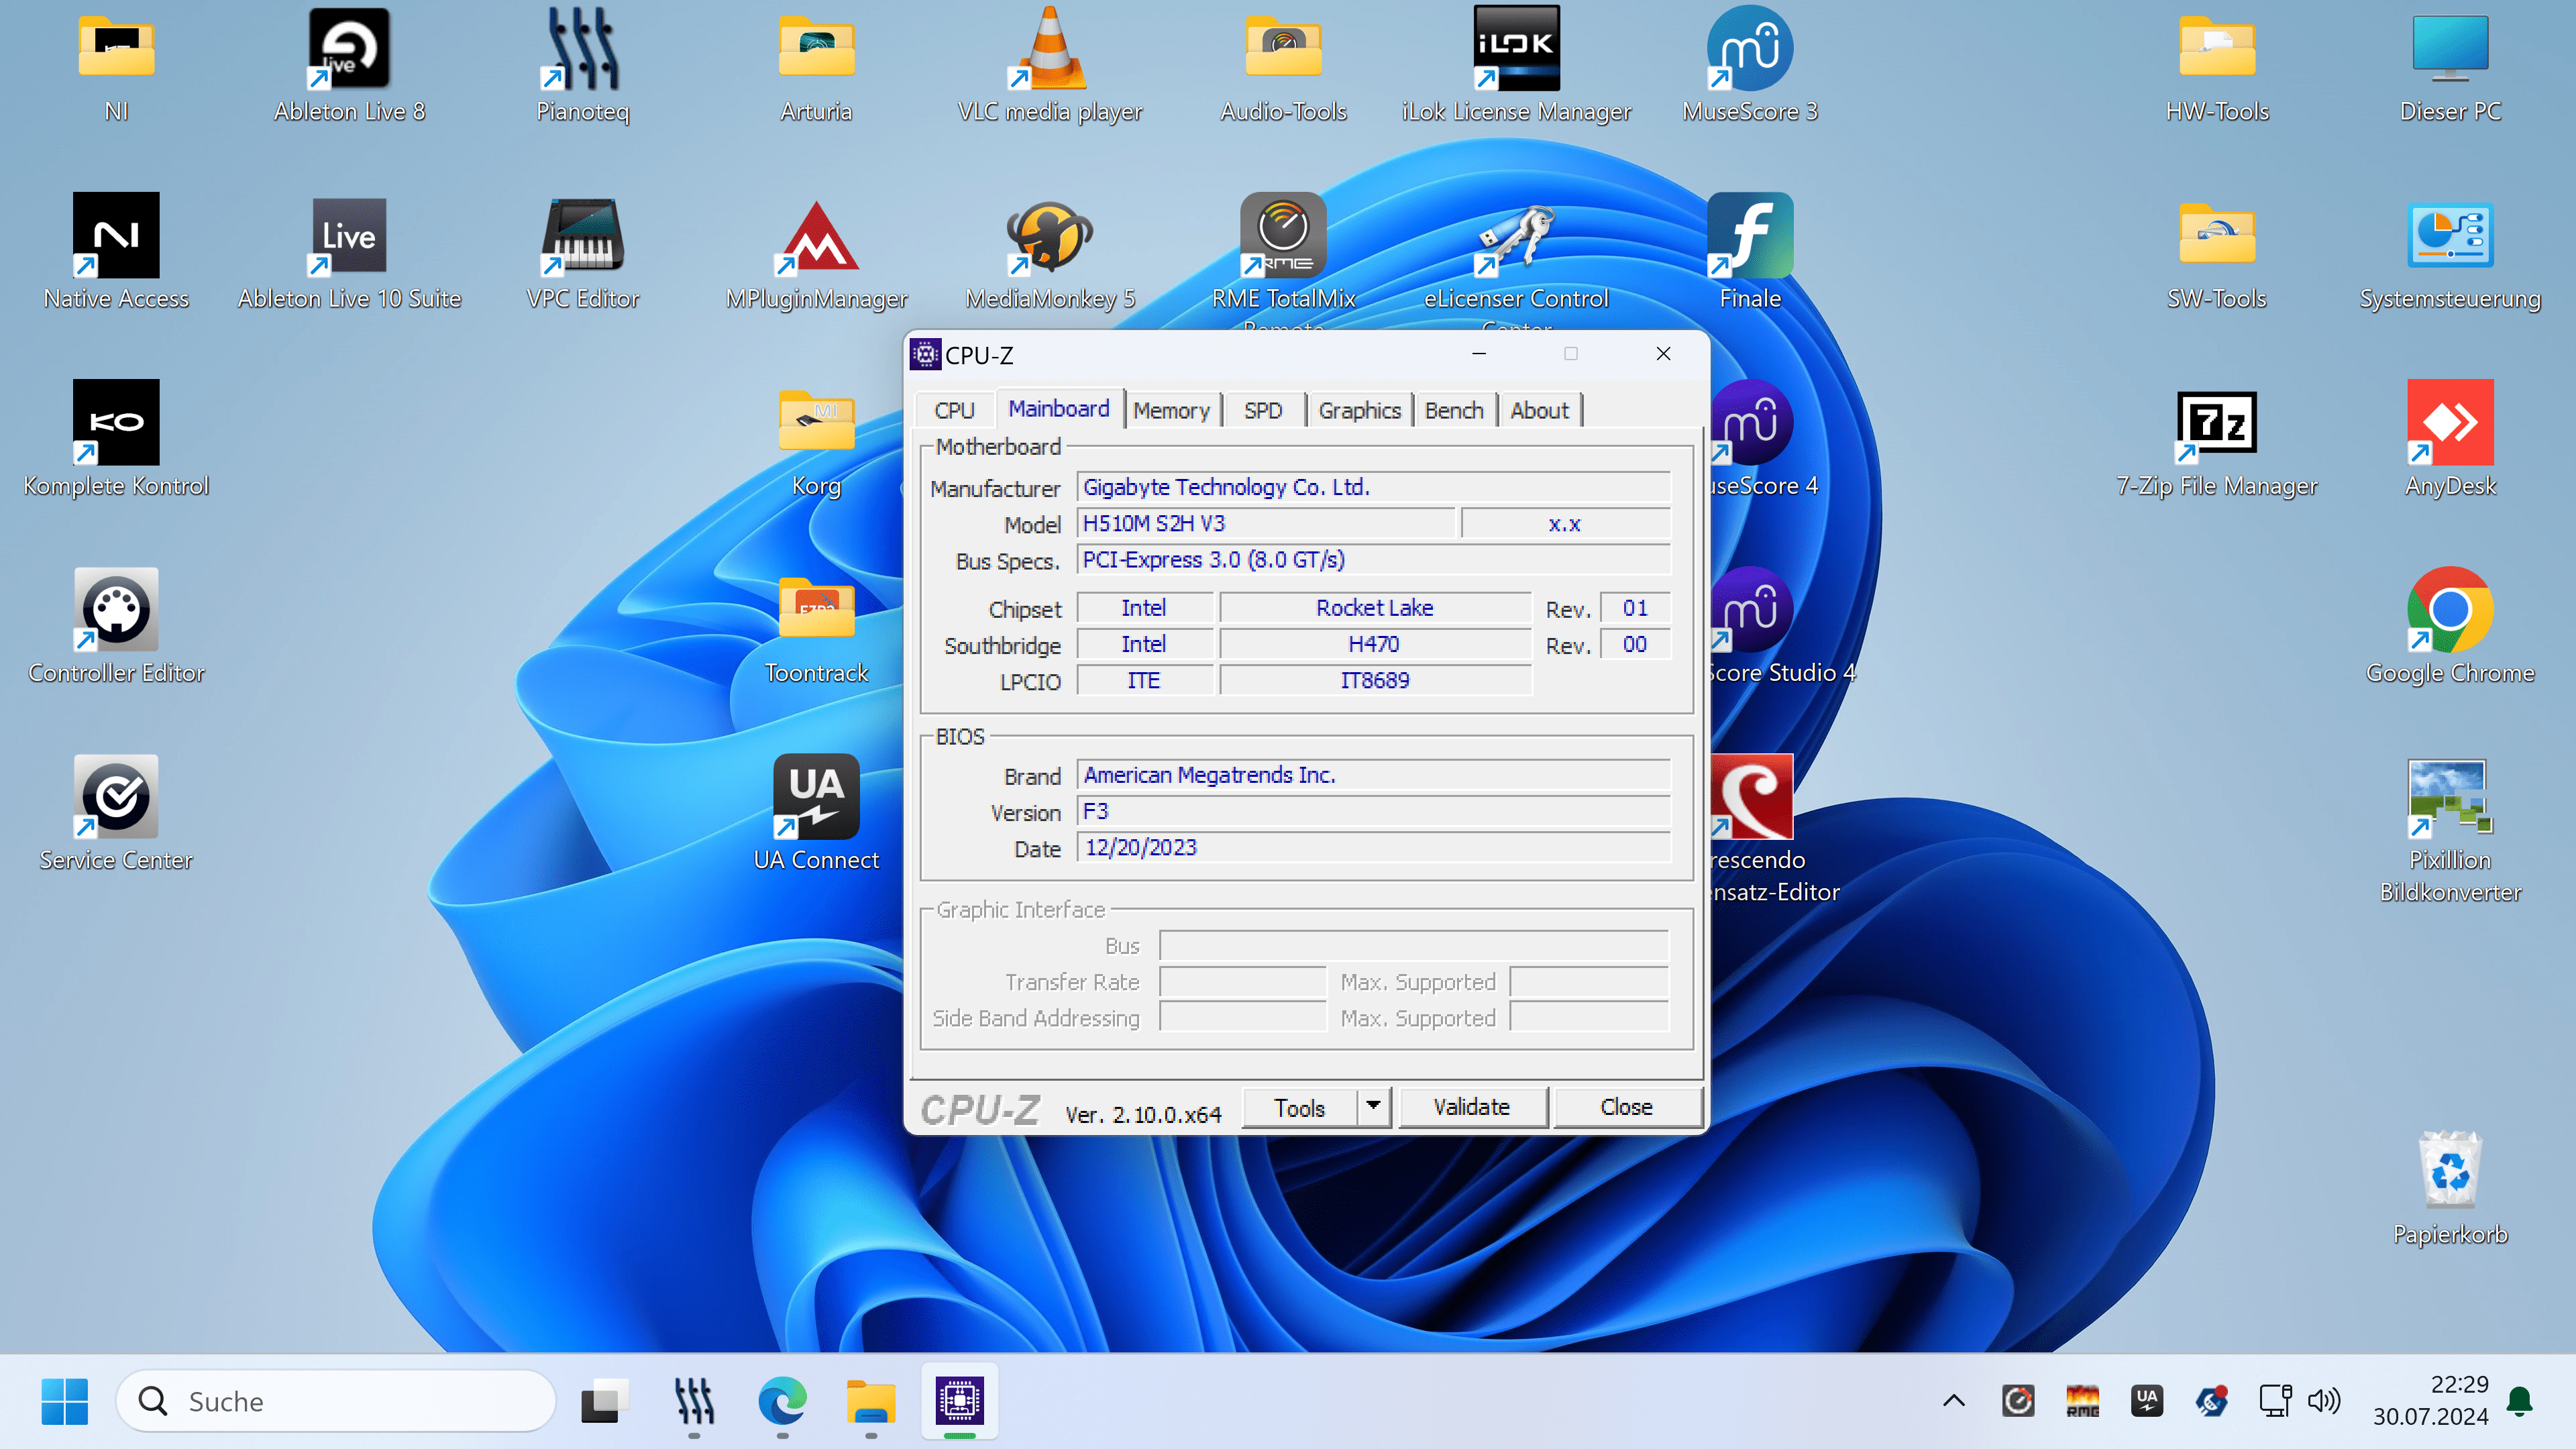Open the Ableton Live 10 Suite shortcut
Screen dimensions: 2576x1449
[x=349, y=237]
